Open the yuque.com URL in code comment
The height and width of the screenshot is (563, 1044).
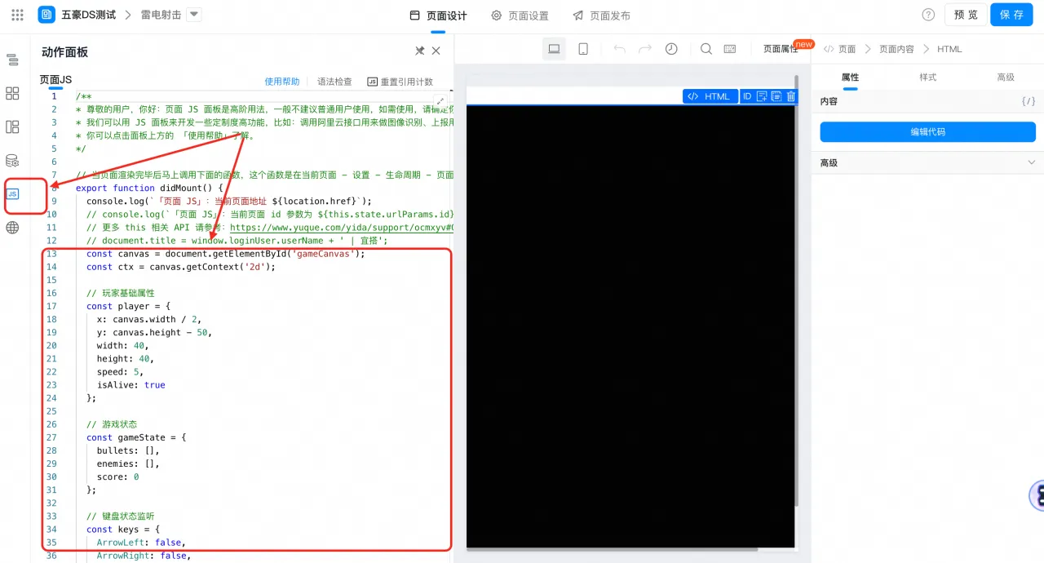coord(342,228)
